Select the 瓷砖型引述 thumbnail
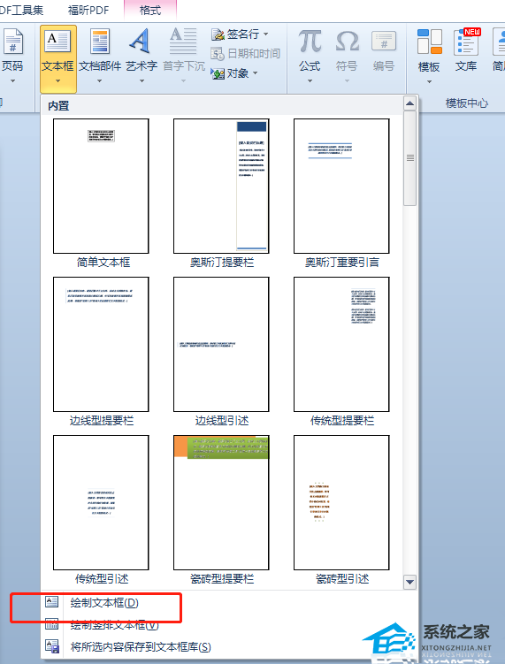Viewport: 505px width, 664px height. point(341,503)
